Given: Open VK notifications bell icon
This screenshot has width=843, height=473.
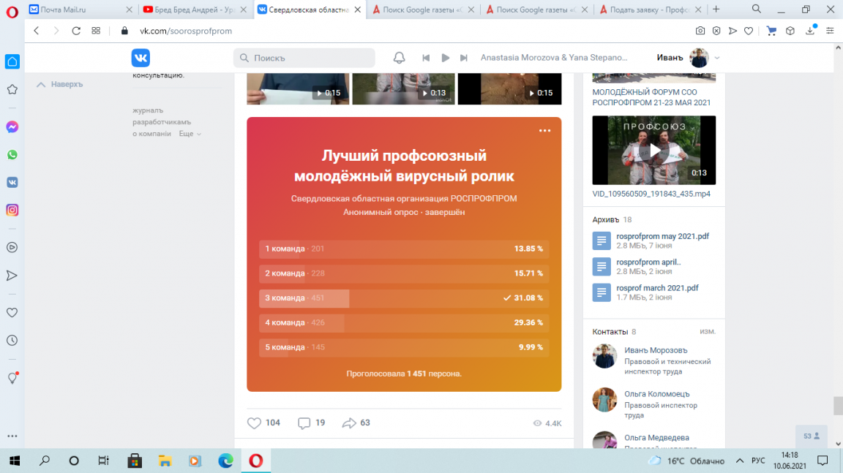Looking at the screenshot, I should click(x=399, y=57).
